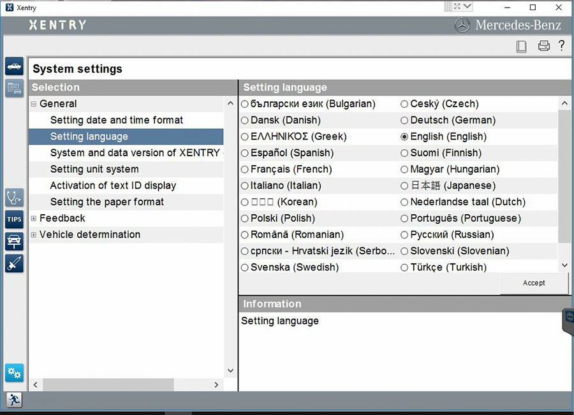The height and width of the screenshot is (415, 574).
Task: Collapse the General tree node
Action: tap(34, 104)
